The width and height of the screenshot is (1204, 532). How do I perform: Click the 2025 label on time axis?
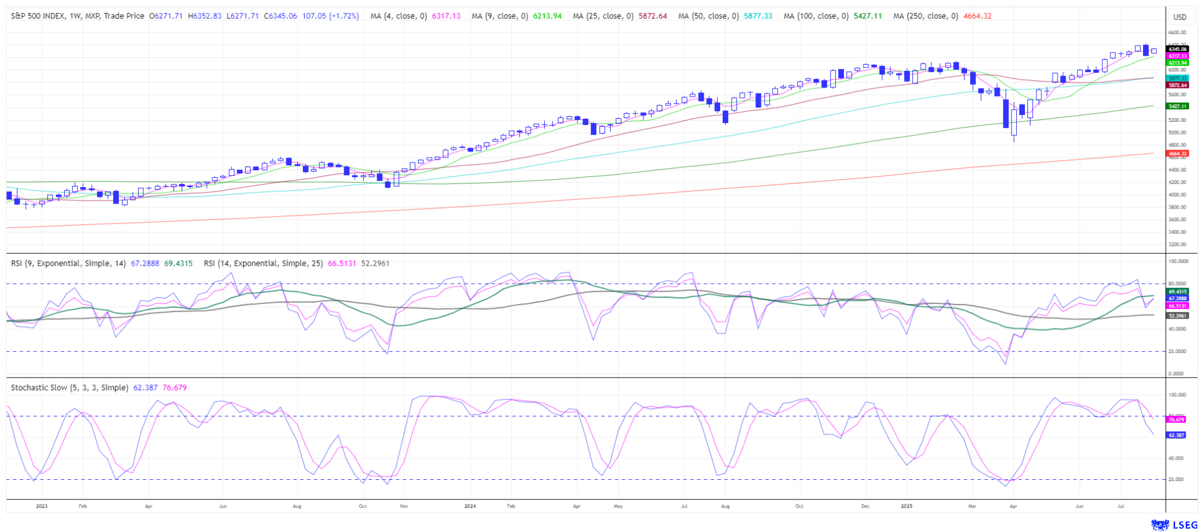point(906,506)
